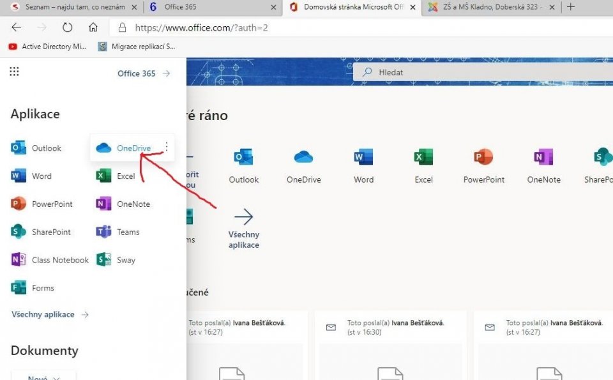Click the SharePoint tile on home page
The height and width of the screenshot is (380, 613).
click(598, 166)
